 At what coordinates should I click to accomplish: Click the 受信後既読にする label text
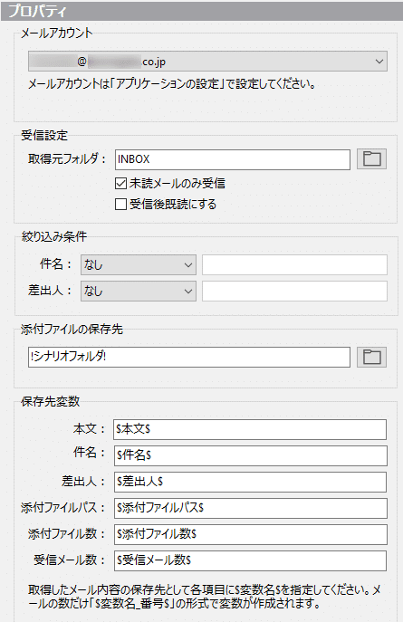point(173,205)
